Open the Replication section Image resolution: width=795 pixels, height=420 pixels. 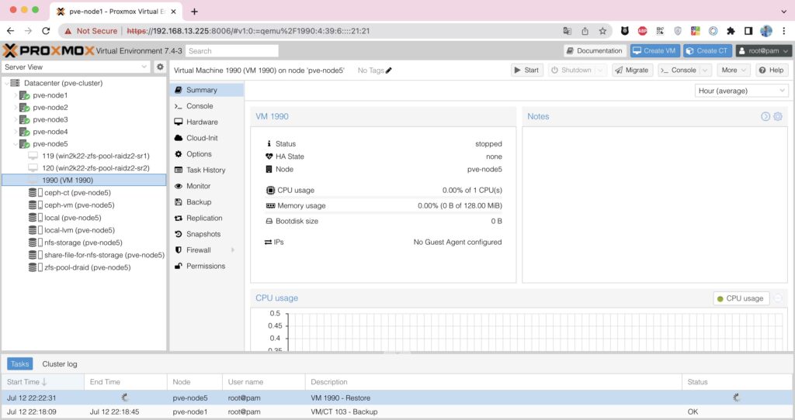click(x=207, y=218)
